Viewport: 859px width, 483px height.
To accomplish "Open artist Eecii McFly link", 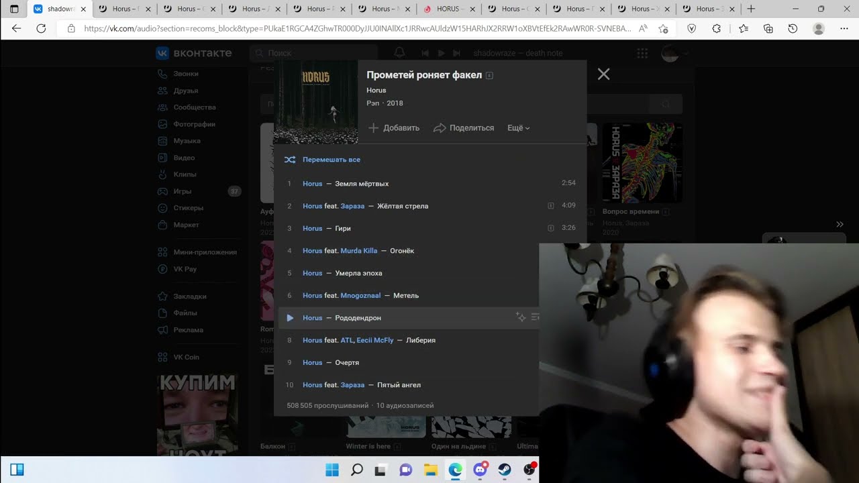I will pyautogui.click(x=375, y=340).
